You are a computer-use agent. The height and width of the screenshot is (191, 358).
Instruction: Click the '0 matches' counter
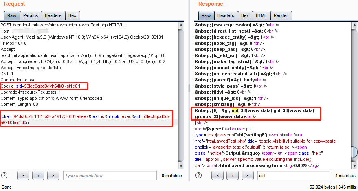(172, 176)
